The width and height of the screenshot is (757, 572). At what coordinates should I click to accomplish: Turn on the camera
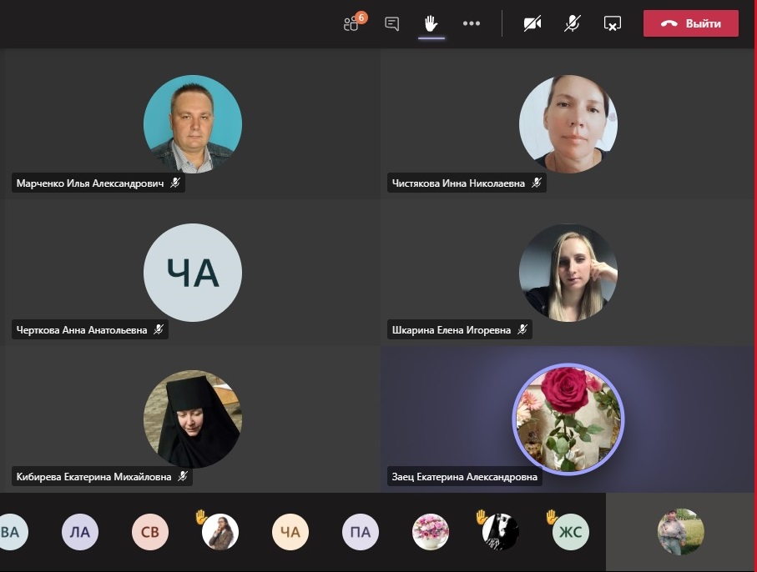pos(532,23)
